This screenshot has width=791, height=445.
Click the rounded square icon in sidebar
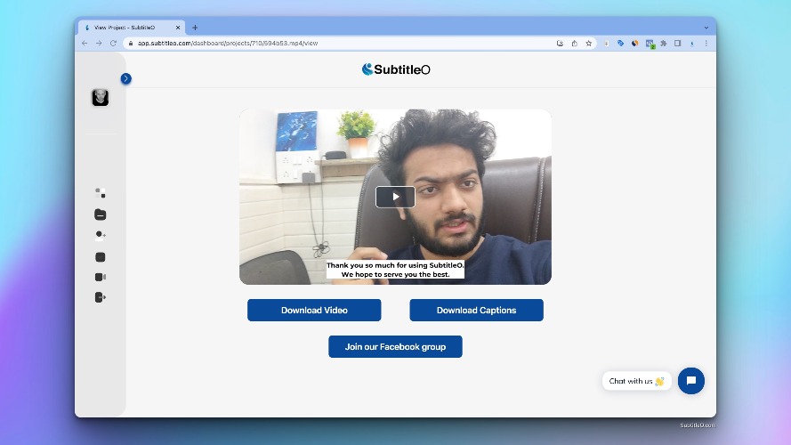[x=101, y=257]
